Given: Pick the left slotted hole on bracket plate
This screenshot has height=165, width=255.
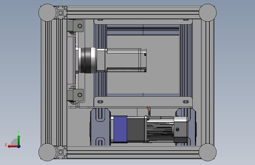Looking at the screenshot, I should pyautogui.click(x=100, y=102).
